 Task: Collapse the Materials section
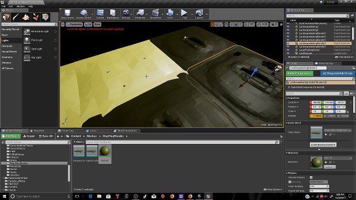click(287, 153)
